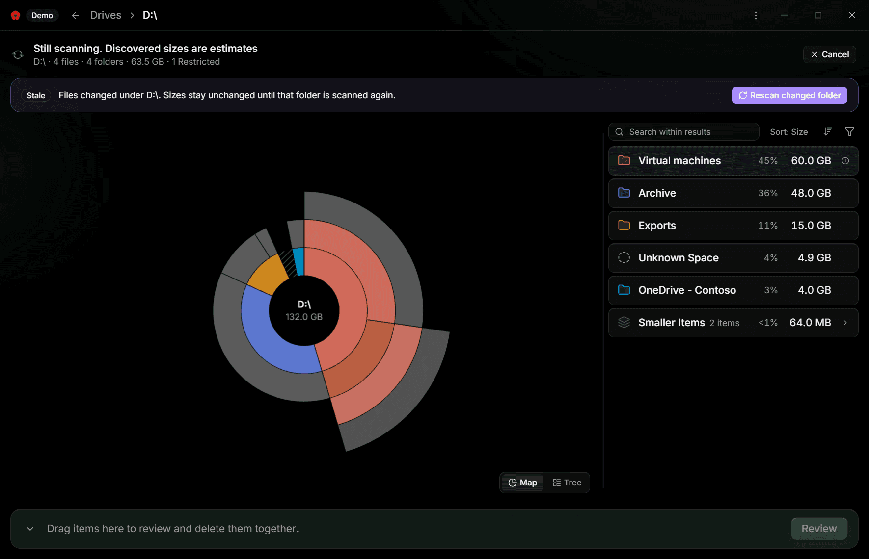Screen dimensions: 869x559
Task: Open the filter funnel icon
Action: coord(849,132)
